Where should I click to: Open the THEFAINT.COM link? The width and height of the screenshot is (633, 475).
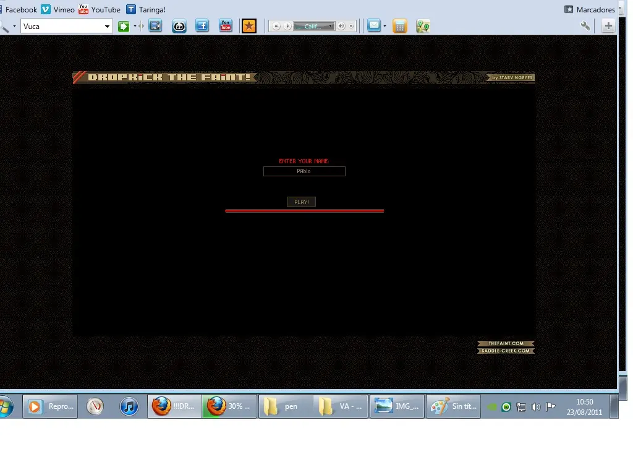(506, 343)
